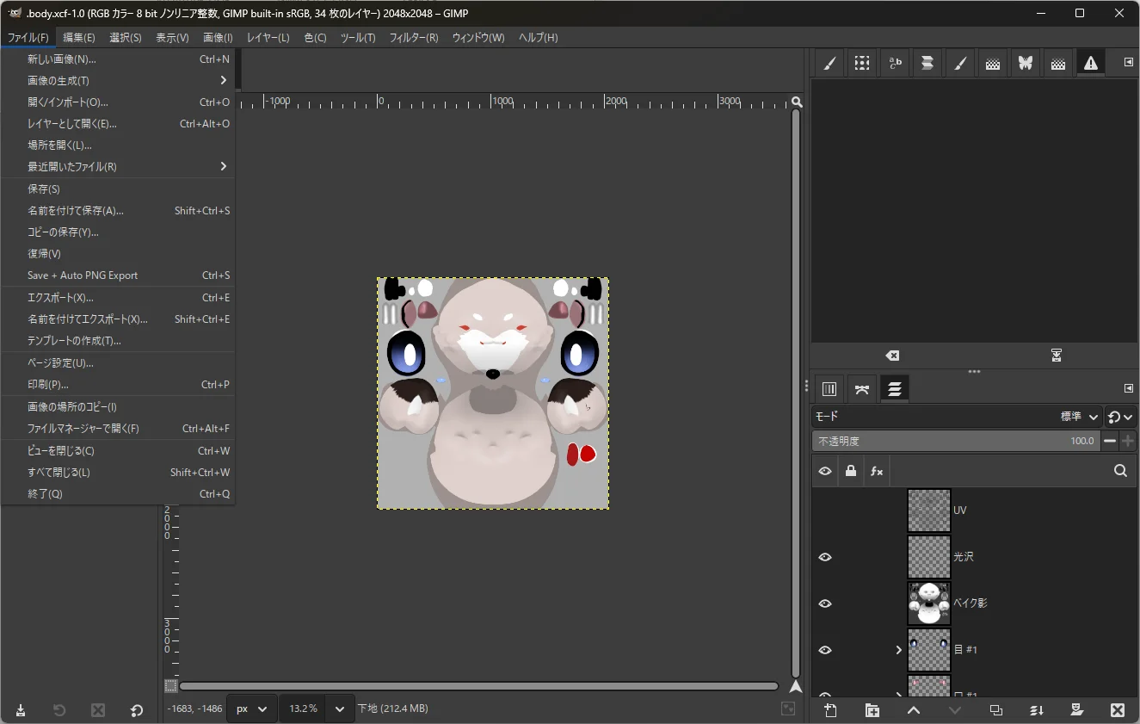This screenshot has height=724, width=1140.
Task: Toggle visibility of the 光沢 layer
Action: (x=825, y=557)
